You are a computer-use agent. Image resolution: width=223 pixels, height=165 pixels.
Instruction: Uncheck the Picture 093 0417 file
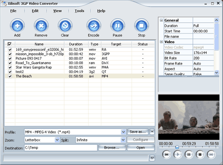(x=10, y=58)
